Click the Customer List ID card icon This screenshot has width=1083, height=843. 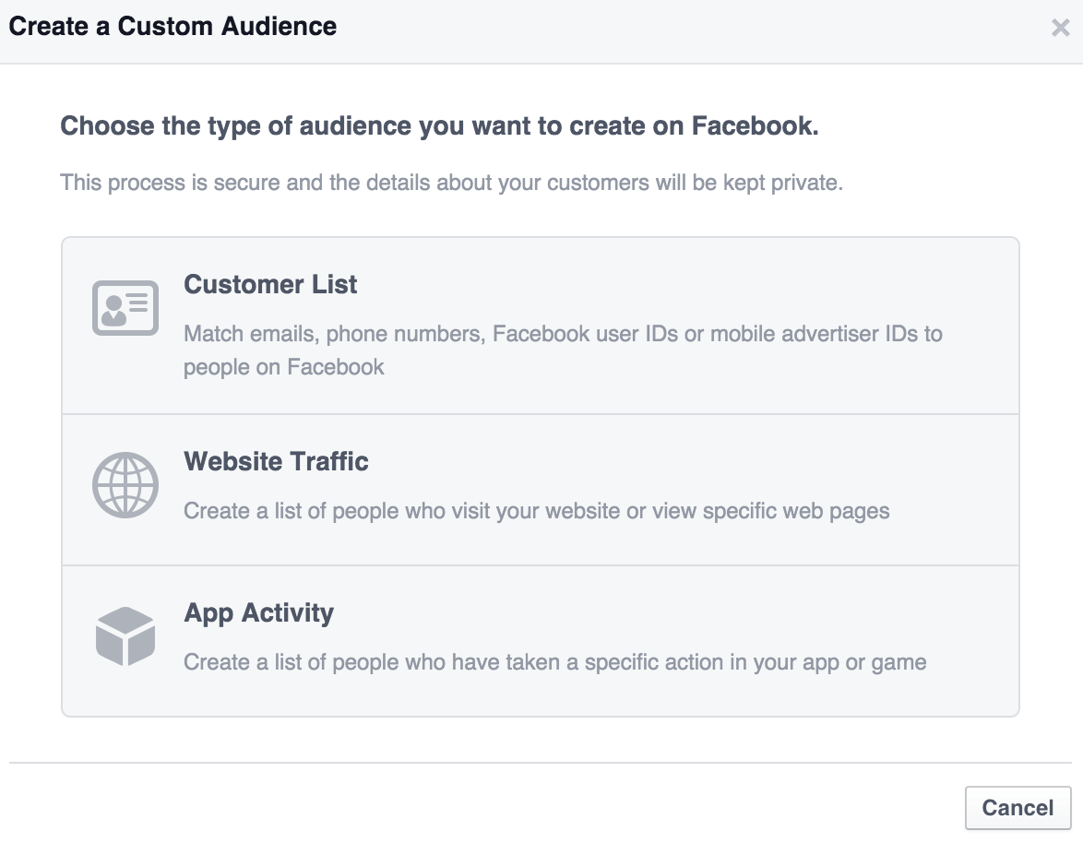pyautogui.click(x=125, y=308)
